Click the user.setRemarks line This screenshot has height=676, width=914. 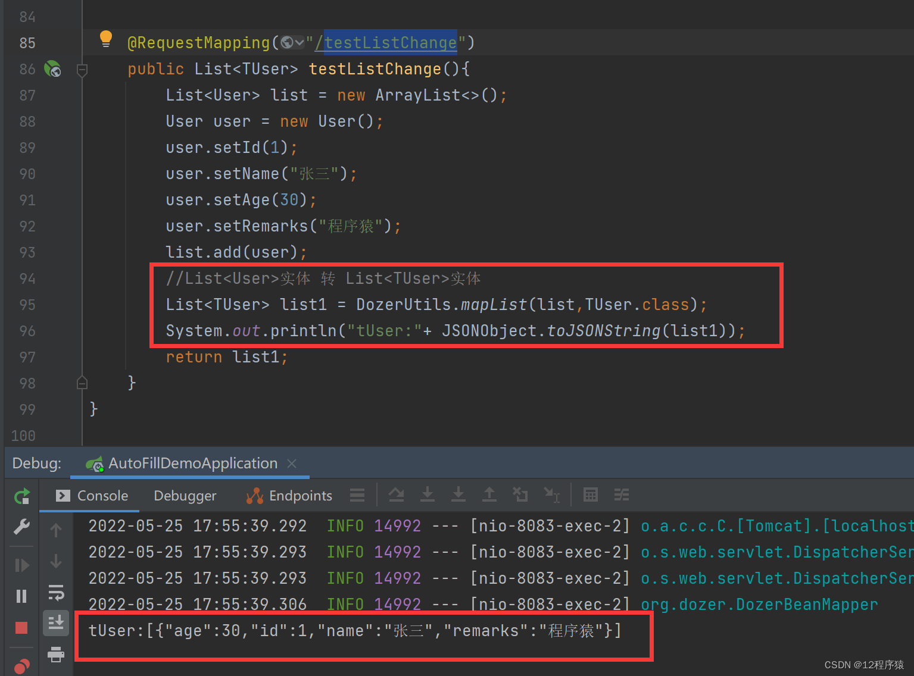click(x=283, y=226)
